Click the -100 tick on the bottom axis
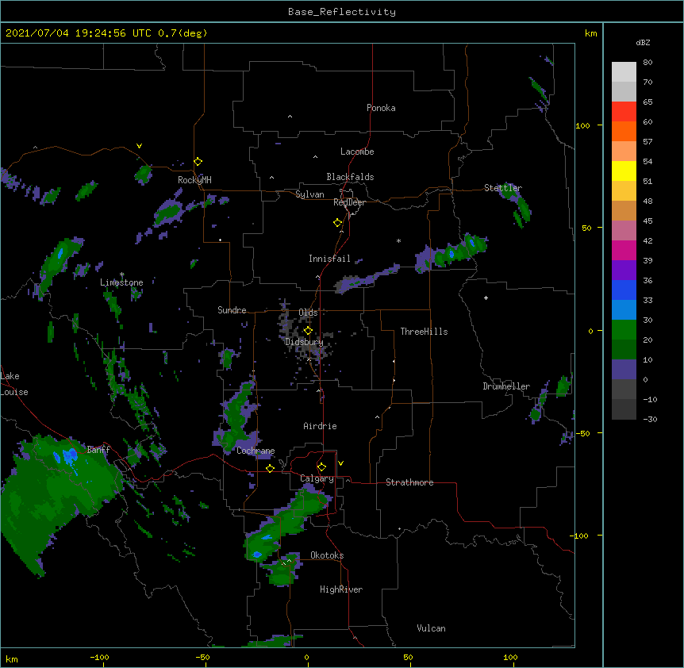Screen dimensions: 684x668 [x=99, y=657]
